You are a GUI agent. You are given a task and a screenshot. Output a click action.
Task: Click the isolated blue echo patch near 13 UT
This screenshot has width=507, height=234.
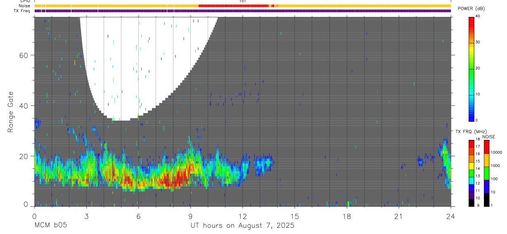(x=263, y=165)
